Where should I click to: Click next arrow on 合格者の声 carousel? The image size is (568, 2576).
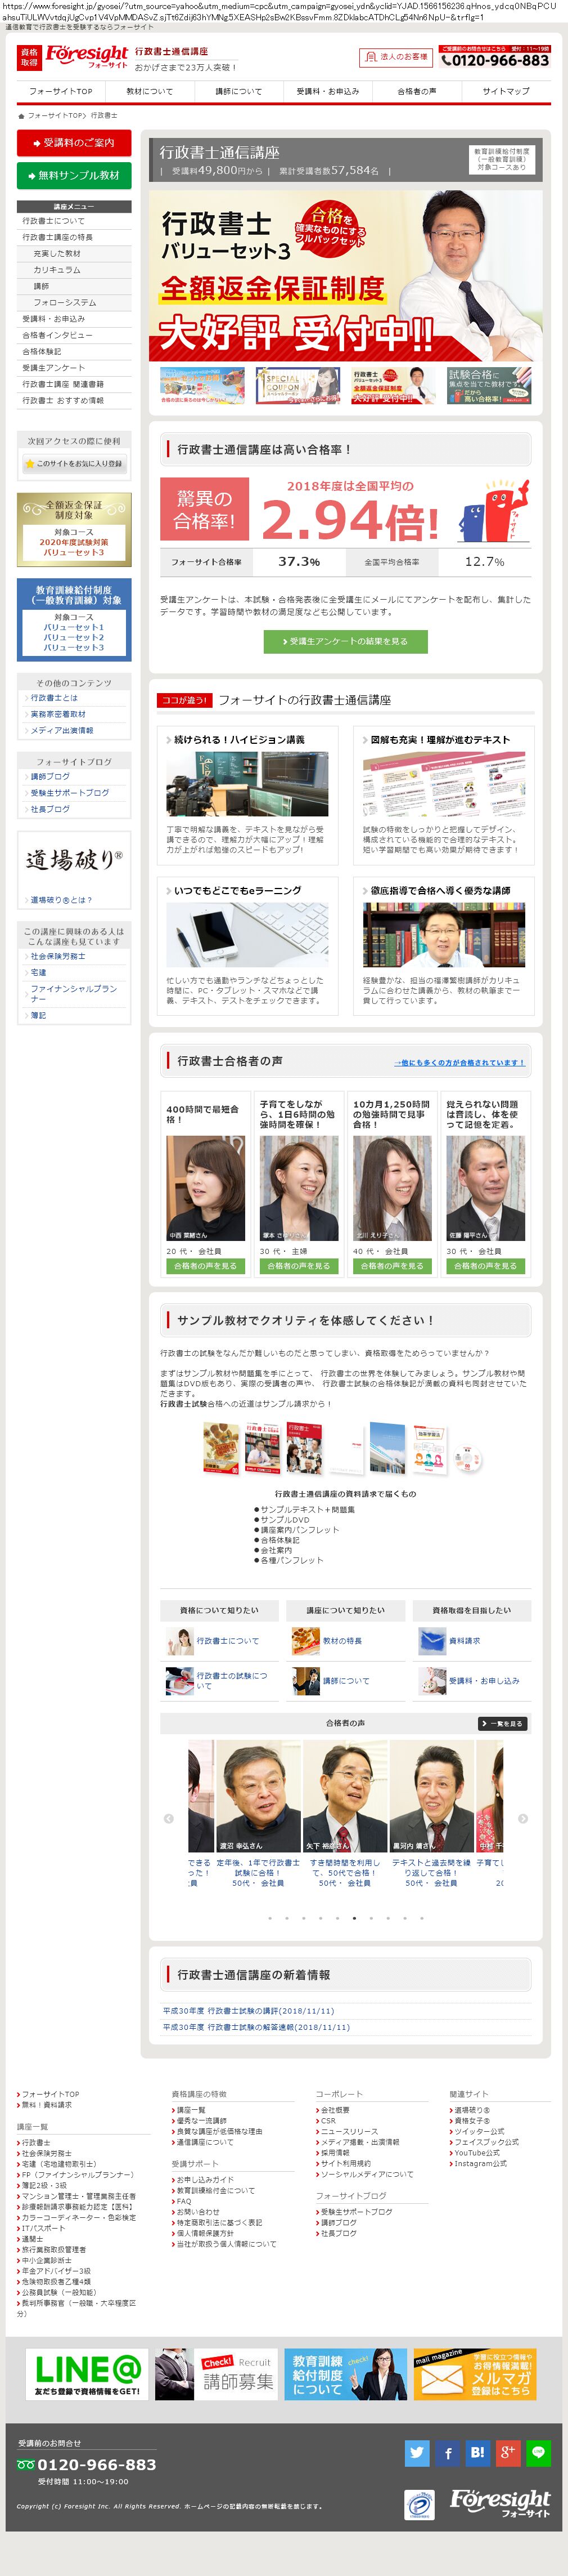click(x=523, y=1818)
